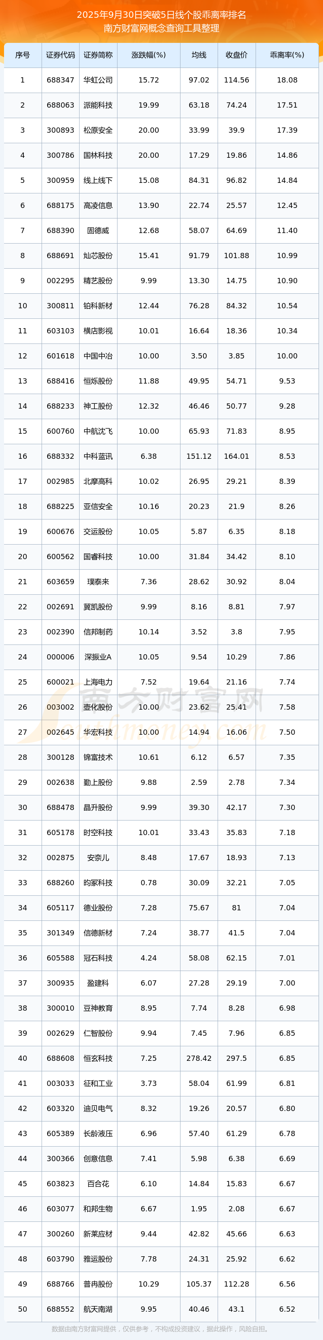Click stock name 普冉股份
The image size is (323, 1340).
click(x=98, y=1284)
